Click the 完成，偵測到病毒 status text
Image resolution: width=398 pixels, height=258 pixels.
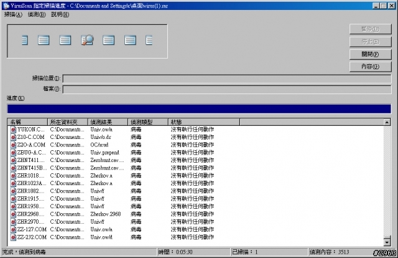coord(24,252)
